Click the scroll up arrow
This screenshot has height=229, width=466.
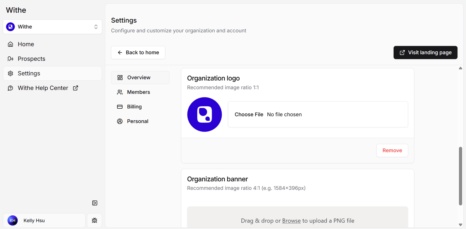461,68
